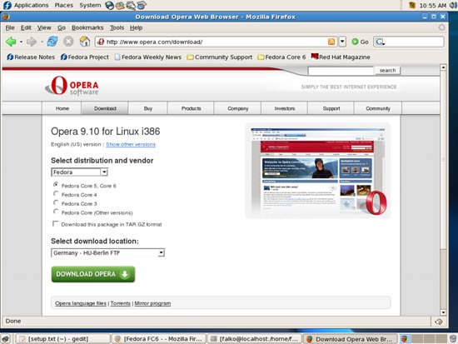This screenshot has height=344, width=458.
Task: Click the green Go button
Action: (x=360, y=42)
